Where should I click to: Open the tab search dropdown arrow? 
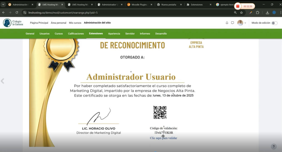[x=3, y=4]
